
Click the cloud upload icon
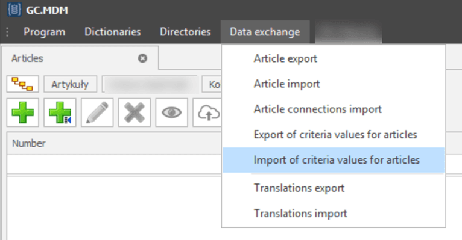[207, 112]
